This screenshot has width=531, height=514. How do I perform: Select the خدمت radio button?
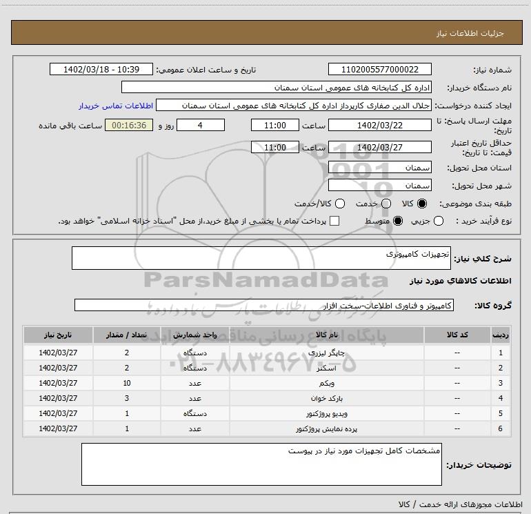(386, 204)
